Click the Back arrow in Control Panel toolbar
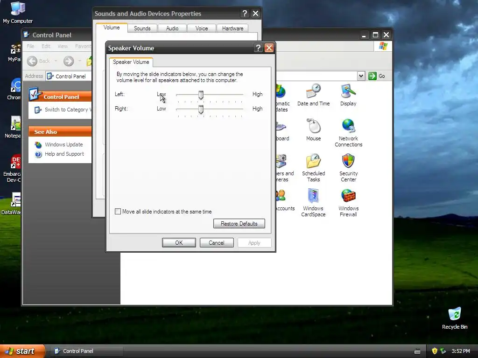Screen dimensions: 478x358 (x=32, y=61)
